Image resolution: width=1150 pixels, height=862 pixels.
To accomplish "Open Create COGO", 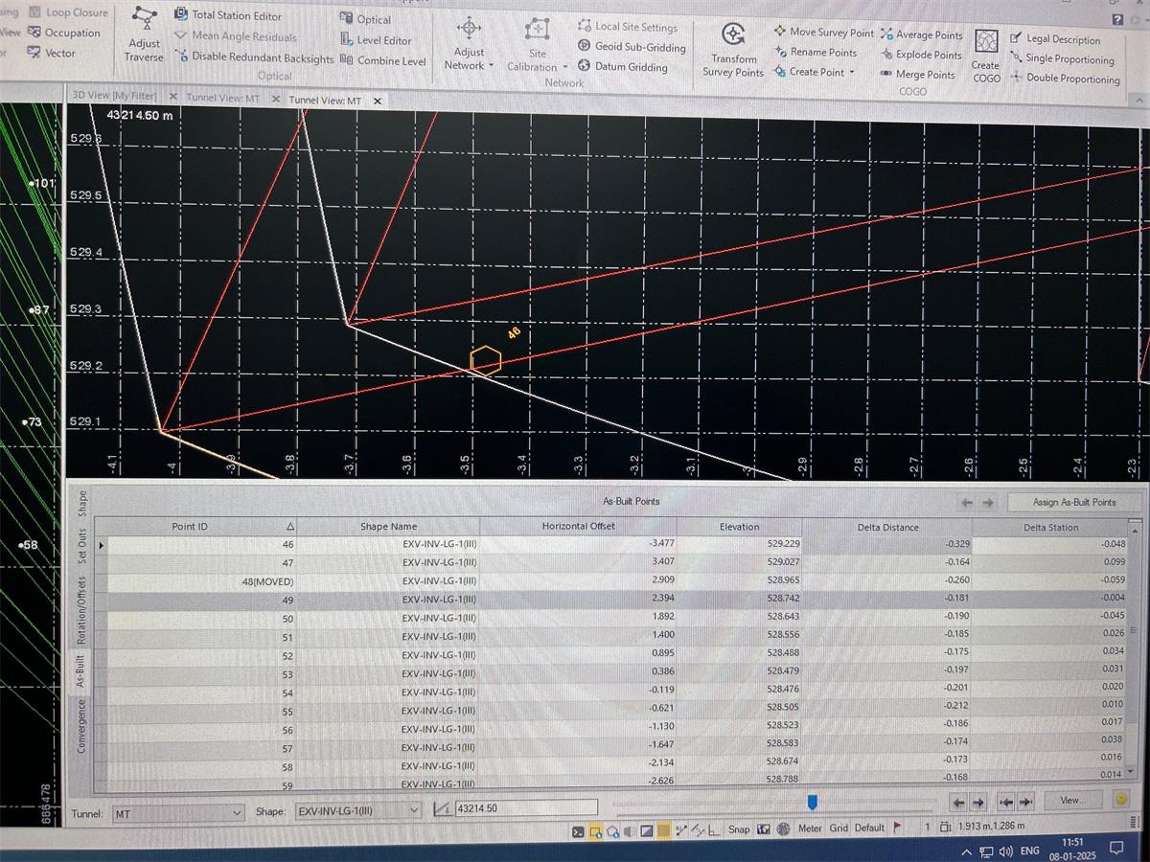I will [x=986, y=56].
